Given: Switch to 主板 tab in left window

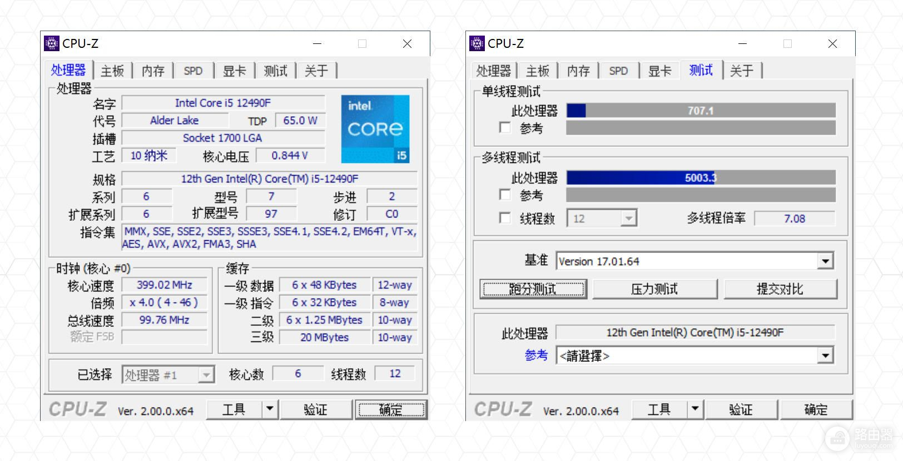Looking at the screenshot, I should coord(112,71).
